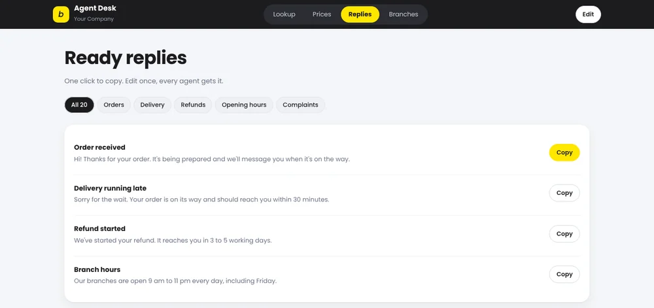Screen dimensions: 654x308
Task: Filter replies by Delivery
Action: click(x=152, y=105)
